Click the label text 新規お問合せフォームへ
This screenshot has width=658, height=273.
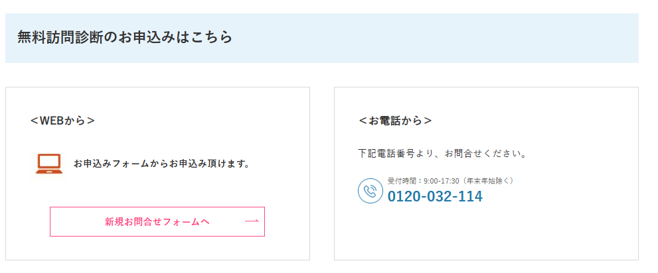point(157,221)
